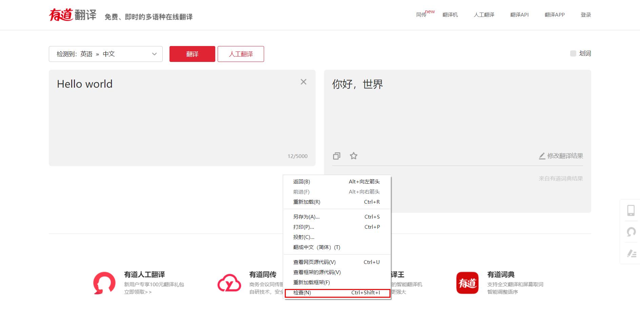Click the translated text 你好，世界
This screenshot has width=640, height=314.
[x=358, y=84]
